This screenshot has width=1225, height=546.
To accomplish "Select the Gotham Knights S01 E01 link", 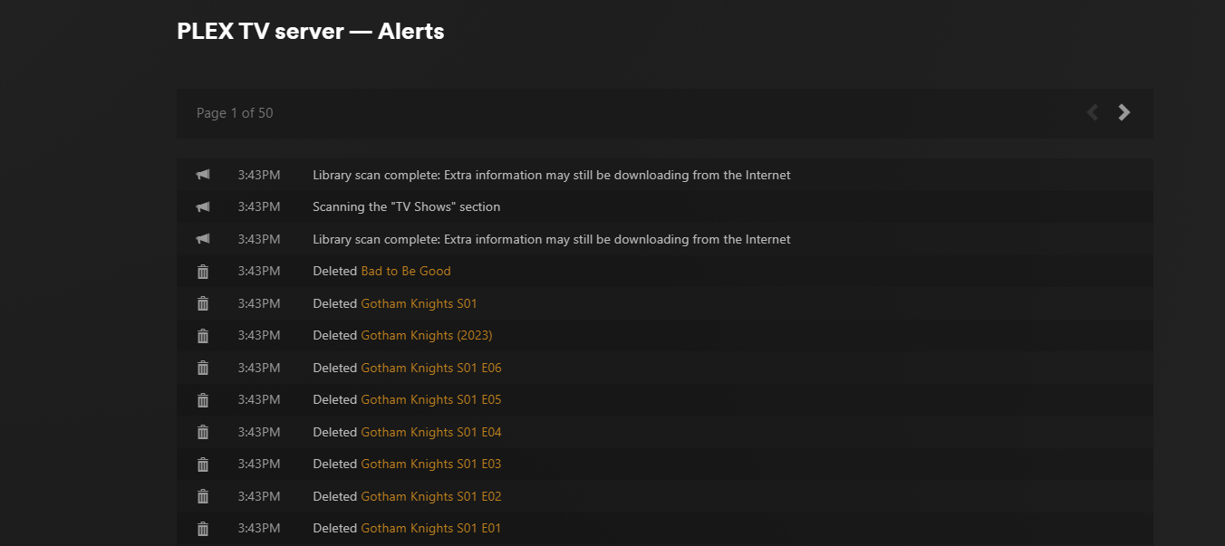I will coord(431,528).
